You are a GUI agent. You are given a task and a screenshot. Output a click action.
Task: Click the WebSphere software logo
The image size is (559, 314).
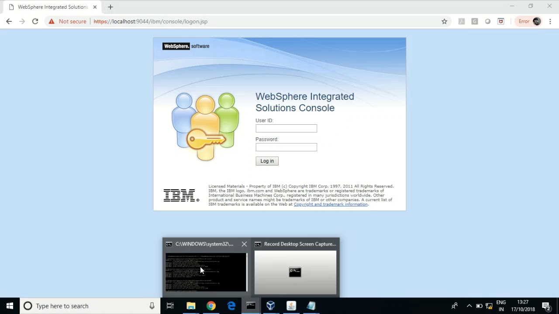coord(186,46)
